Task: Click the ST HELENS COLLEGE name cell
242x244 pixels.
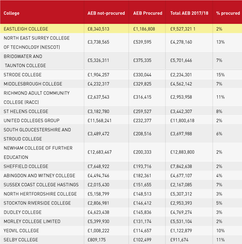Action: (26, 111)
